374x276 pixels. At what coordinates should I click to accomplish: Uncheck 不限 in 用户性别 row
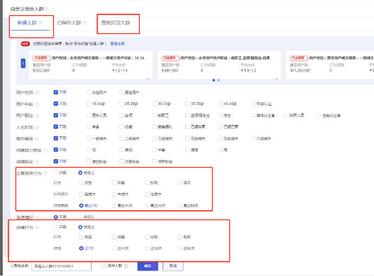[x=56, y=92]
